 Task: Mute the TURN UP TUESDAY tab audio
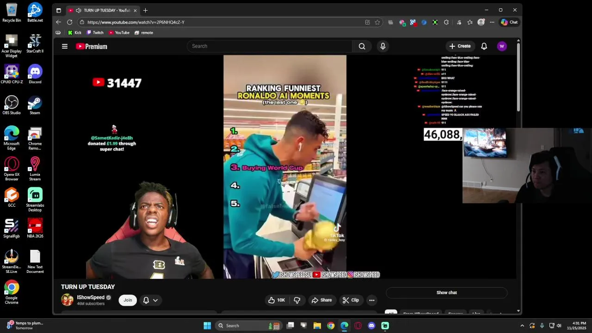79,10
